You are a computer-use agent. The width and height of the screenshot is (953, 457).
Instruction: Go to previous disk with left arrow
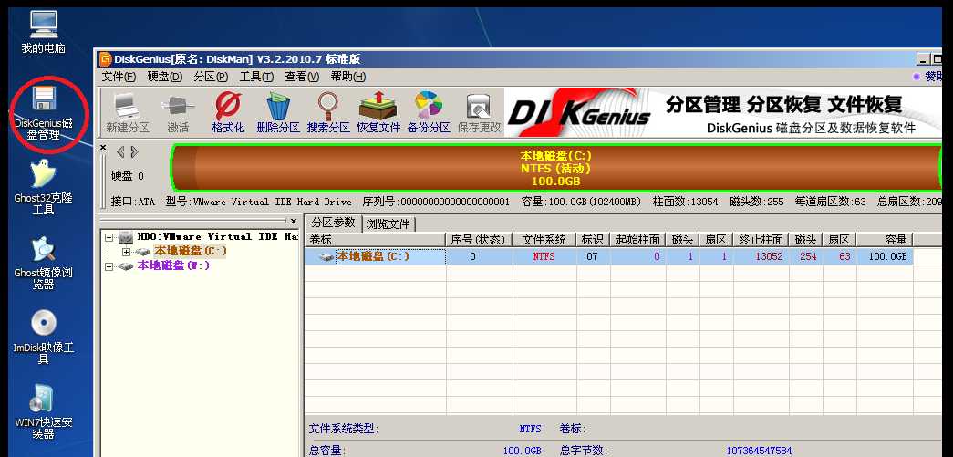pyautogui.click(x=120, y=151)
